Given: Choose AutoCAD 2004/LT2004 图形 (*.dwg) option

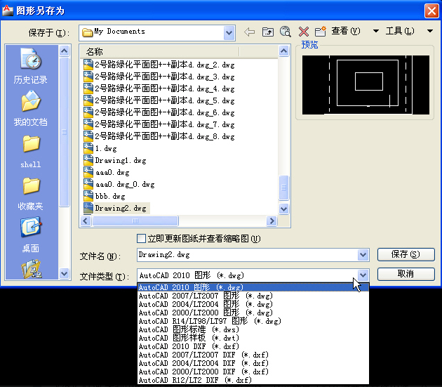Looking at the screenshot, I should 253,304.
